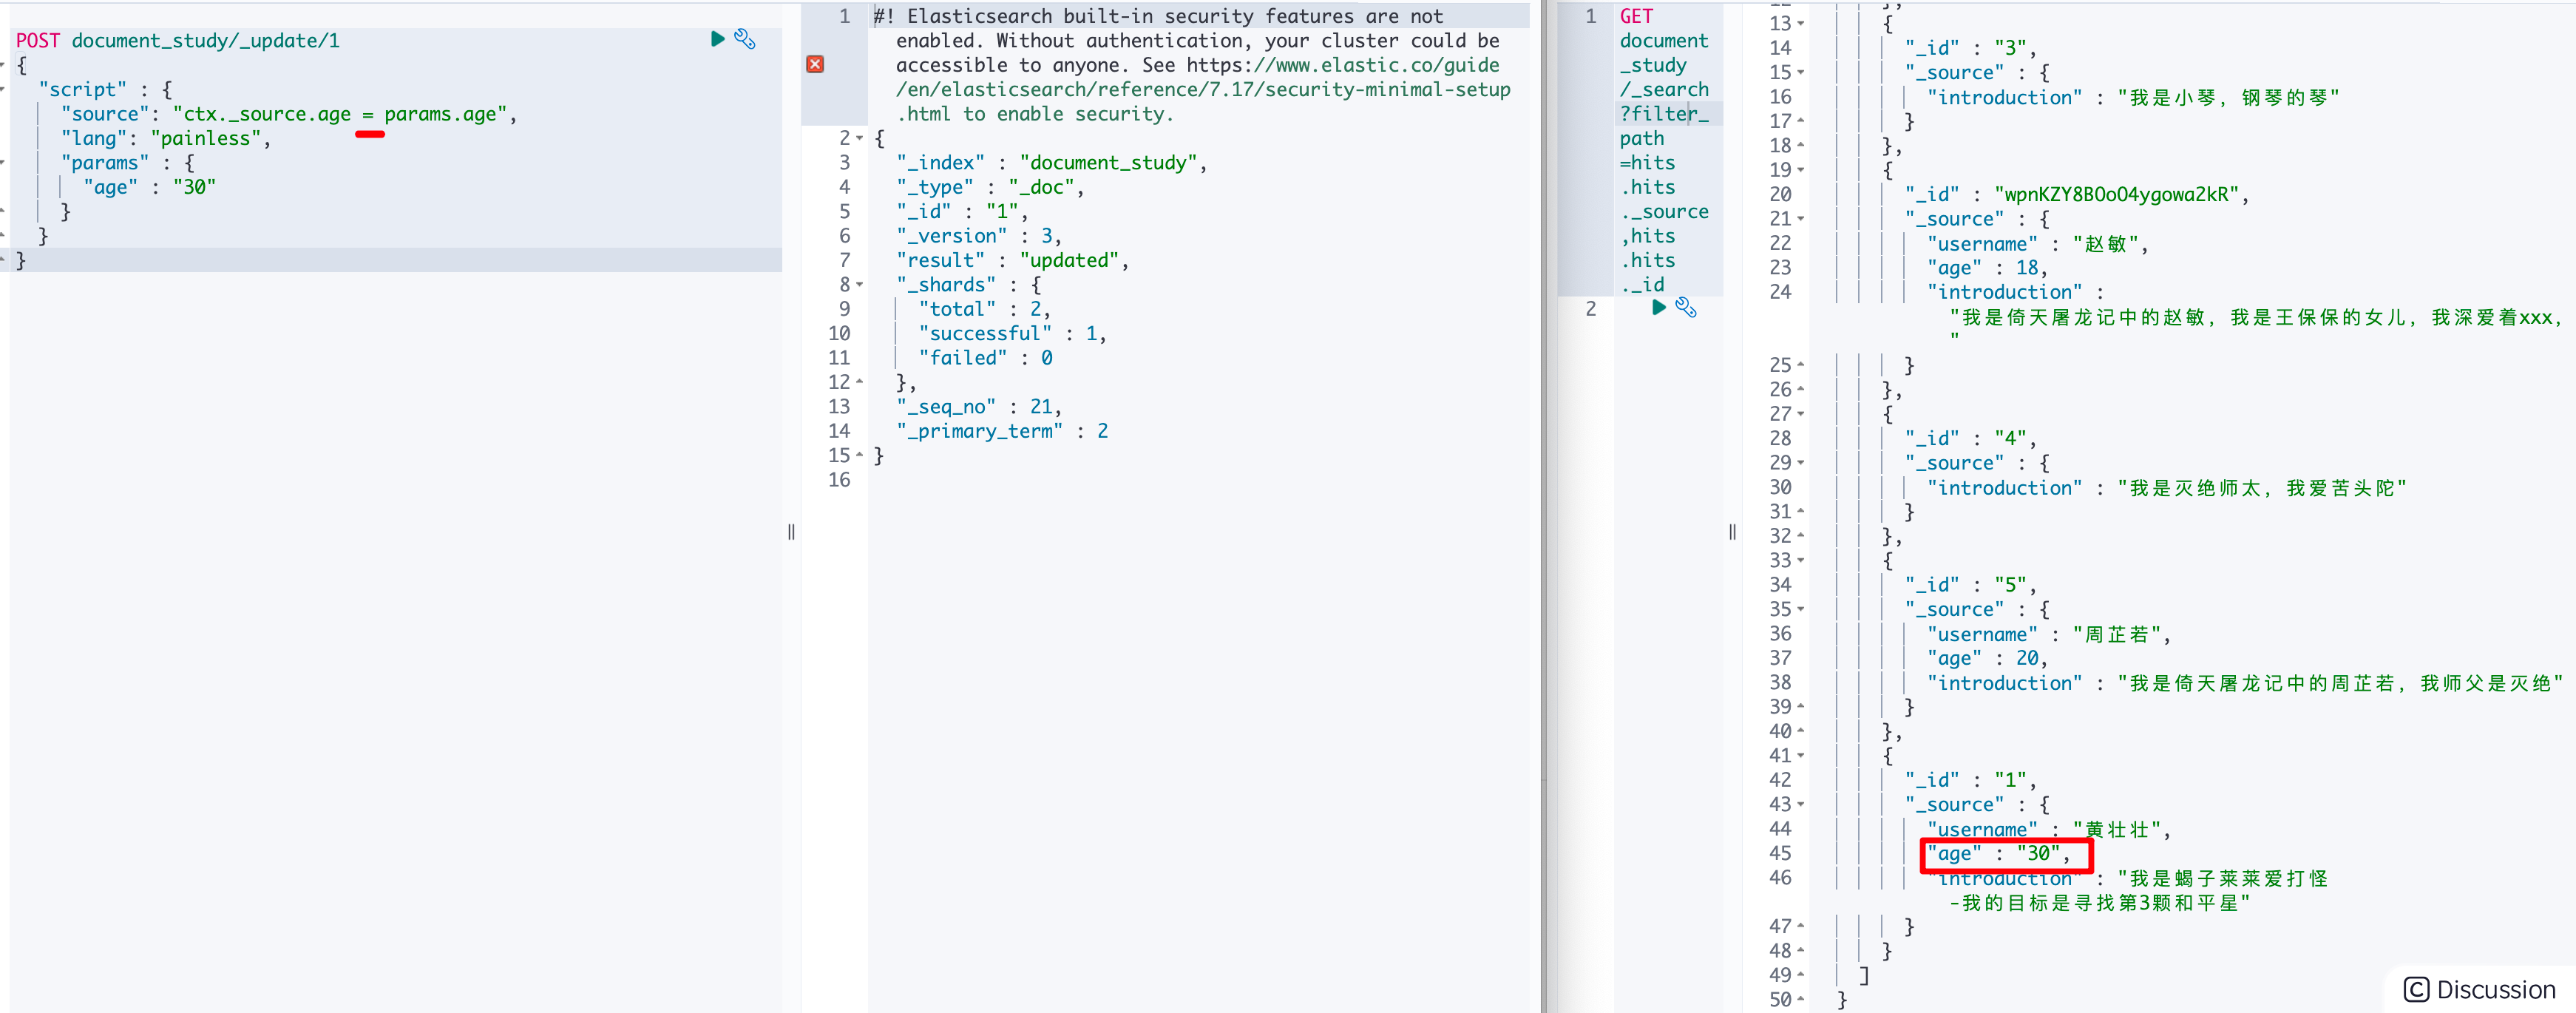2576x1013 pixels.
Task: Click "result" : "updated" line
Action: 1012,260
